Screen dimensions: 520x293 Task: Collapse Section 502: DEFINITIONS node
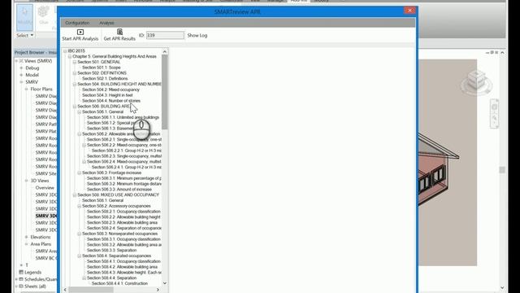pos(75,73)
